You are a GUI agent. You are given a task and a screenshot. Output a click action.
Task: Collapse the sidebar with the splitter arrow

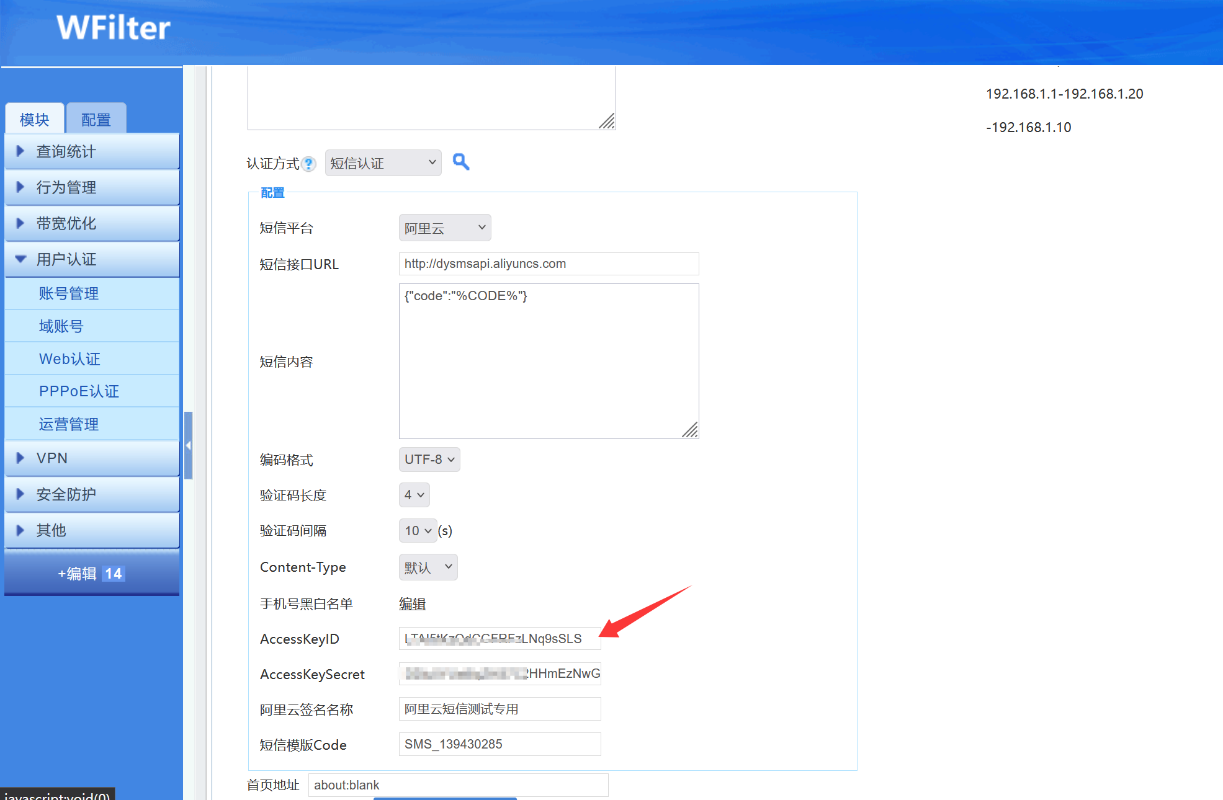click(x=188, y=445)
